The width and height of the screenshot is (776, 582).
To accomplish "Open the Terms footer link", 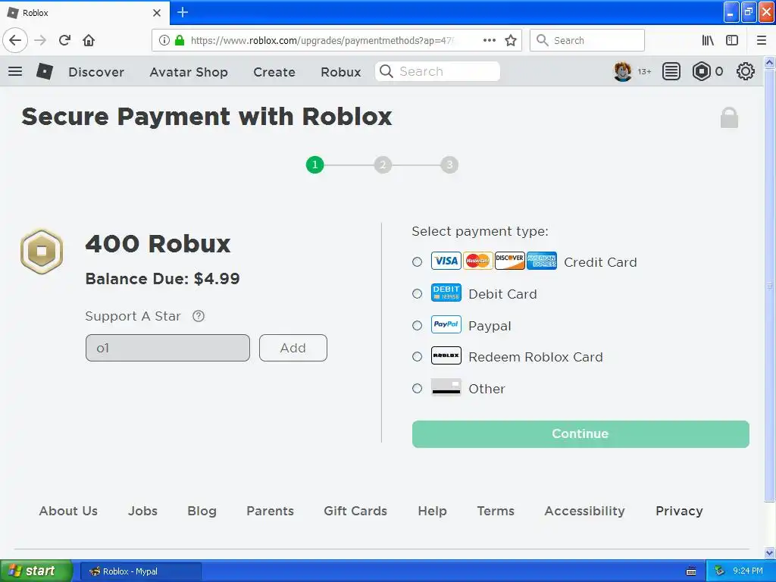I will (496, 511).
